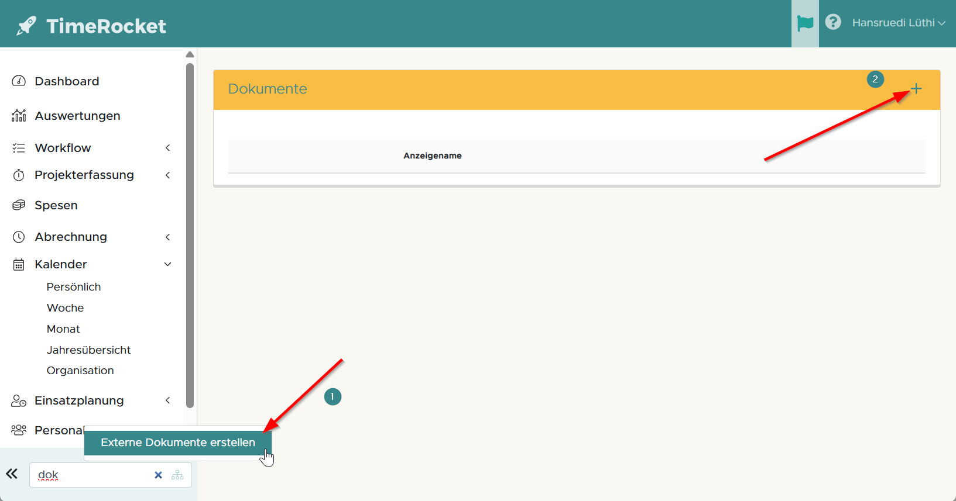Collapse sidebar with double chevron icon
The height and width of the screenshot is (501, 956).
pyautogui.click(x=12, y=474)
